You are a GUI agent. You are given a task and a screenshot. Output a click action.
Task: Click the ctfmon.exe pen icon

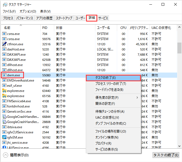coord(4,44)
